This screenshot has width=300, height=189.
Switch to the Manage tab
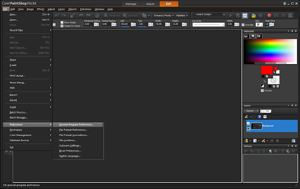[131, 4]
